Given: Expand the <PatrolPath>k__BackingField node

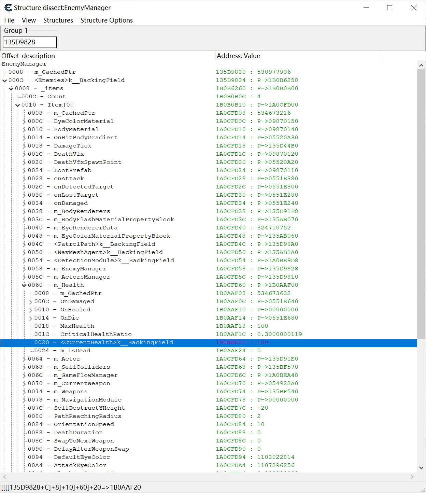Looking at the screenshot, I should coord(24,244).
